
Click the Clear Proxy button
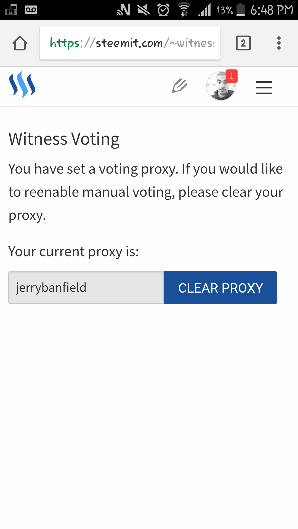pyautogui.click(x=220, y=288)
